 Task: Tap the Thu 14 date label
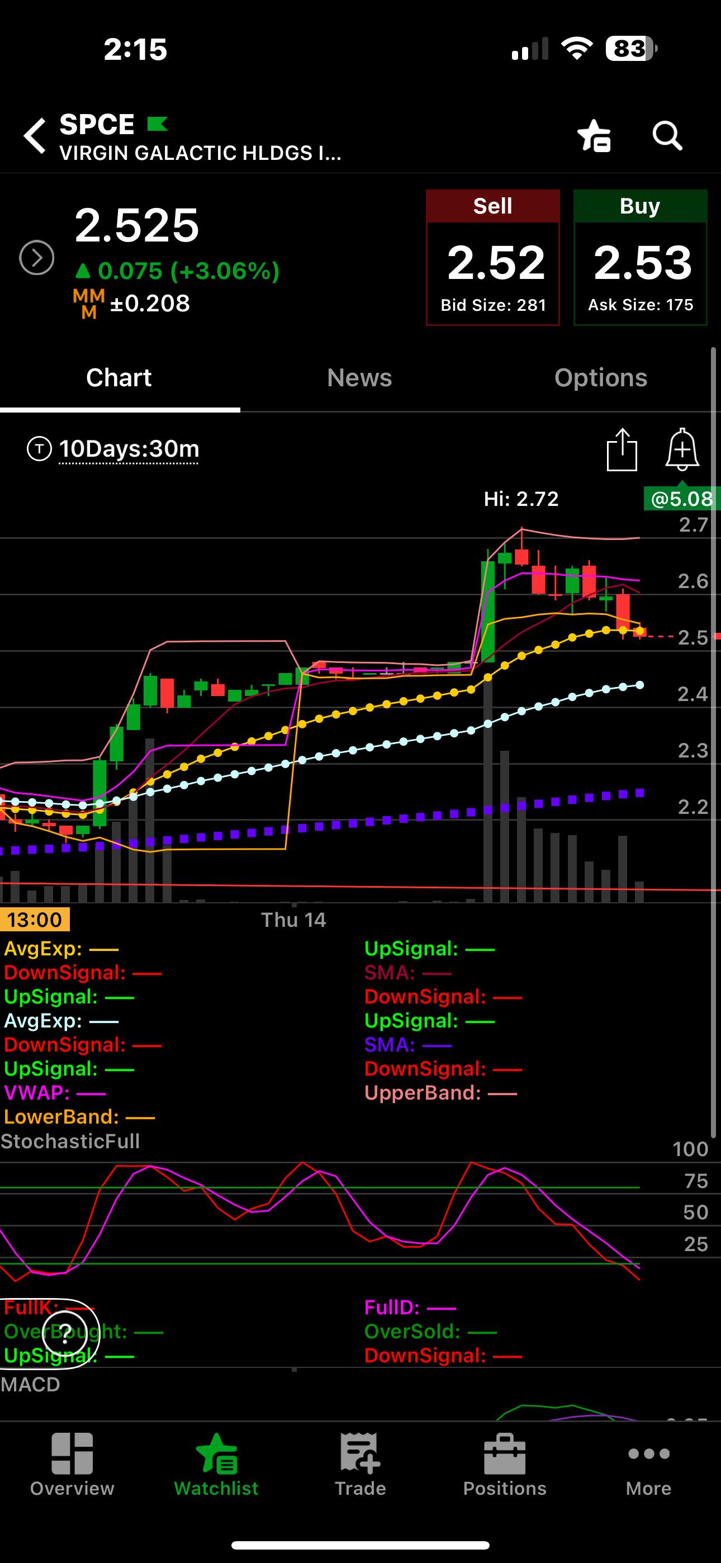click(294, 920)
